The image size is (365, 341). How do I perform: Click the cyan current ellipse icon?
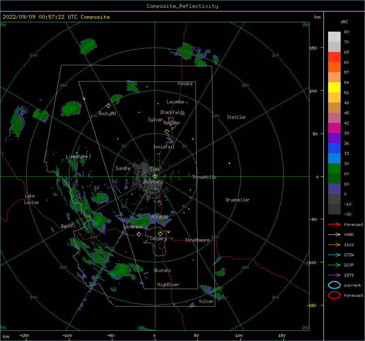(334, 285)
